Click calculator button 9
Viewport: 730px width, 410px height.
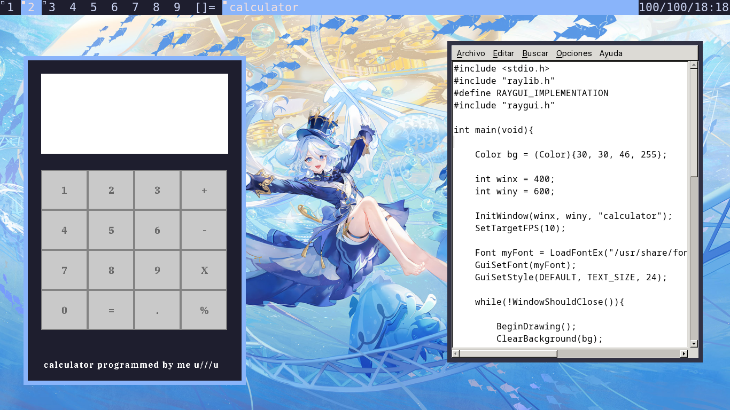tap(157, 270)
